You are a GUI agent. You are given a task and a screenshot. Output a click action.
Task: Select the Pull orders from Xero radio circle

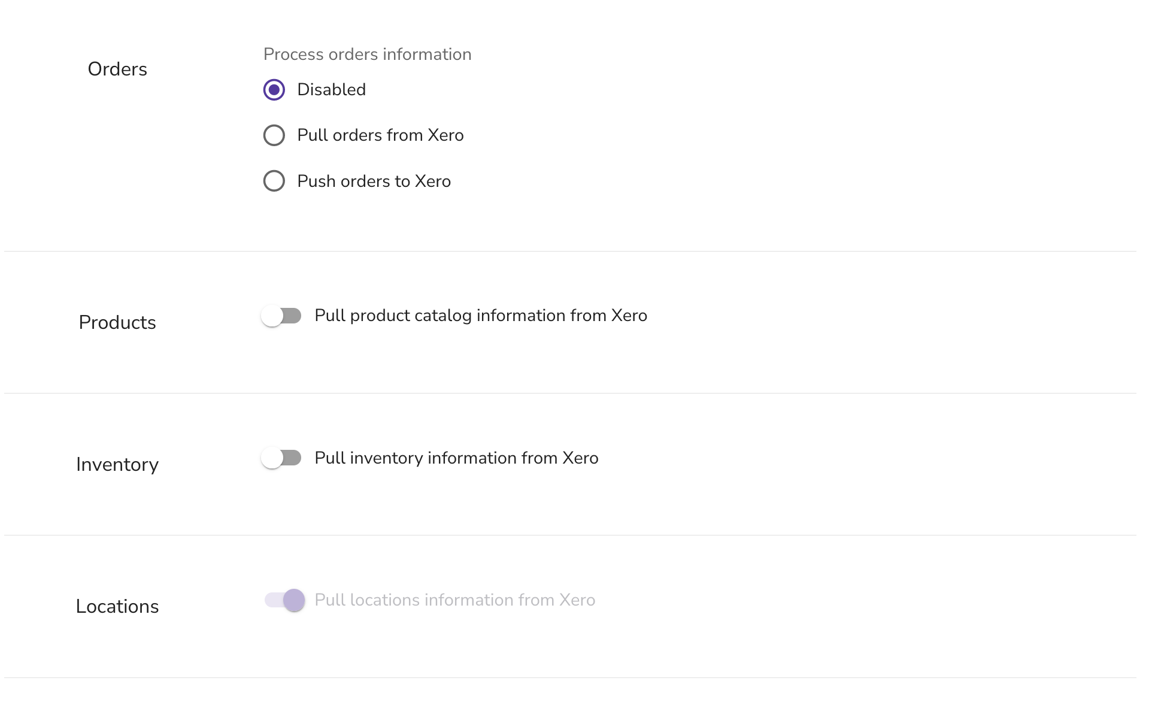pos(274,135)
